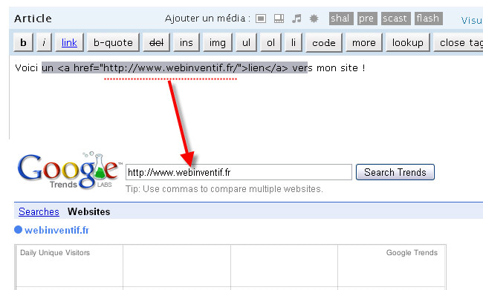Screen dimensions: 483x290
Task: Click the 'Ajouter un média' label
Action: click(207, 19)
